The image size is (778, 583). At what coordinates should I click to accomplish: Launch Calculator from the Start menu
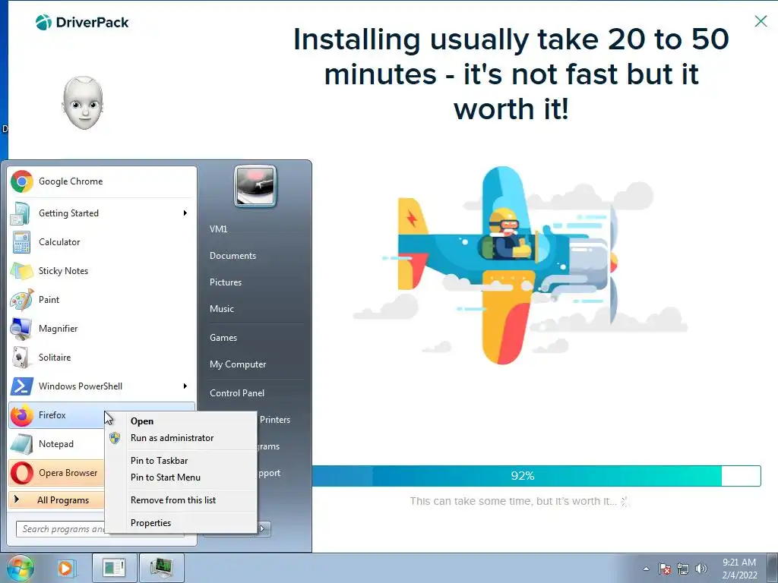click(x=103, y=242)
